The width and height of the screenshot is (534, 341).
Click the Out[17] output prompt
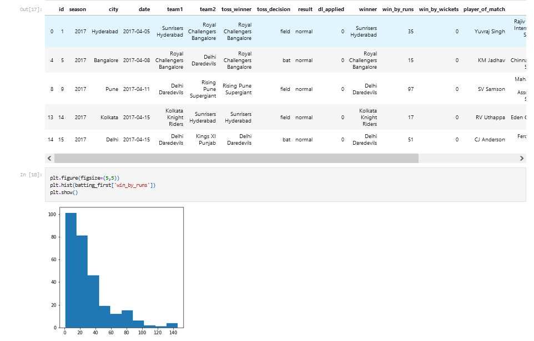31,9
